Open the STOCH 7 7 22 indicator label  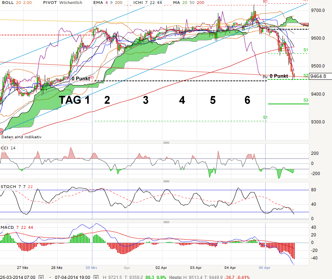pos(17,187)
